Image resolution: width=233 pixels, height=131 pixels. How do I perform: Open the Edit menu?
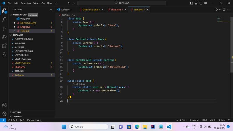click(x=16, y=3)
